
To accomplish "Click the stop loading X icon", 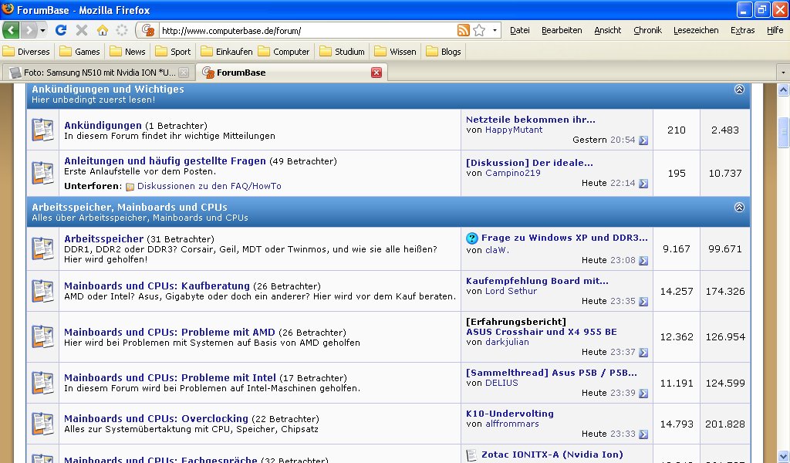I will coord(82,30).
